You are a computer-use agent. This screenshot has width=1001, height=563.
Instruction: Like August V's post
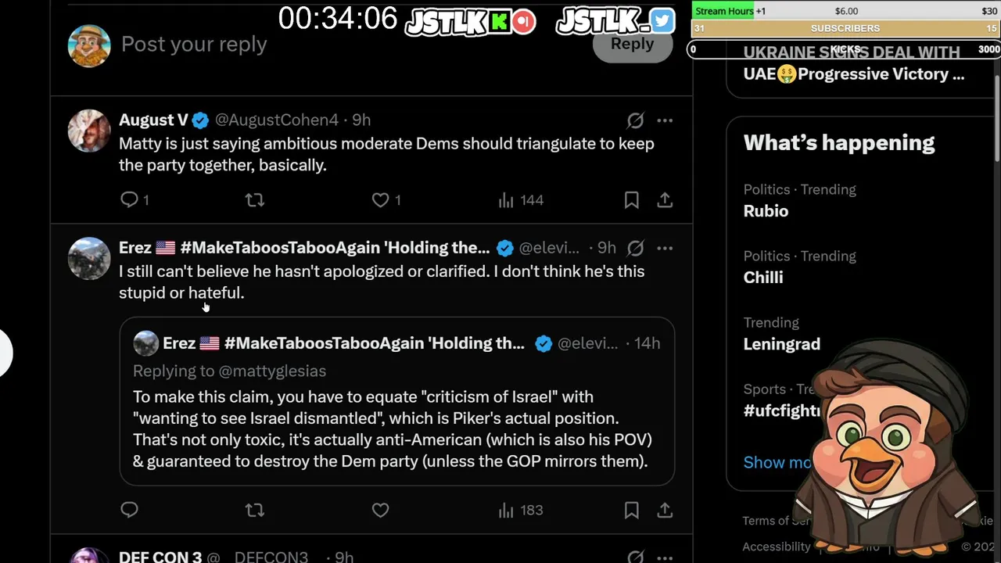click(381, 200)
